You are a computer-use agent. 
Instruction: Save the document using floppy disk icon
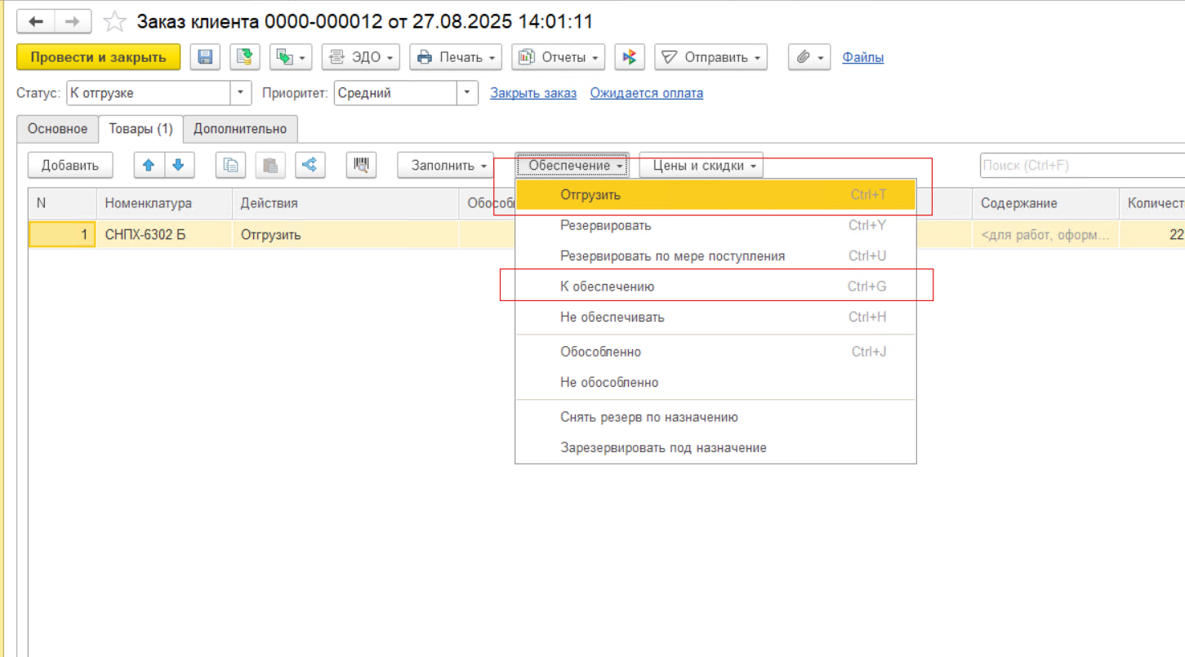[205, 57]
